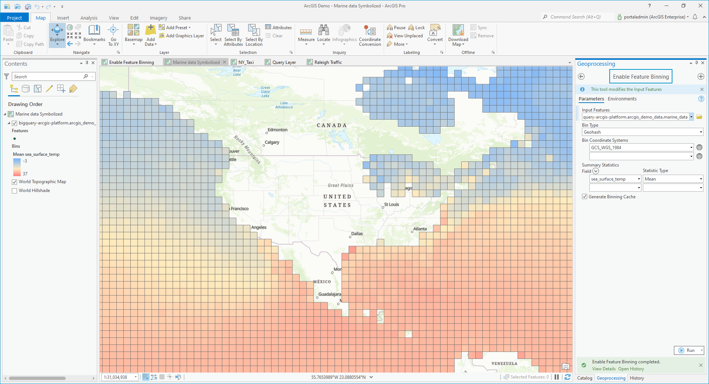Switch to the Catalog pane tab
709x384 pixels.
[585, 378]
